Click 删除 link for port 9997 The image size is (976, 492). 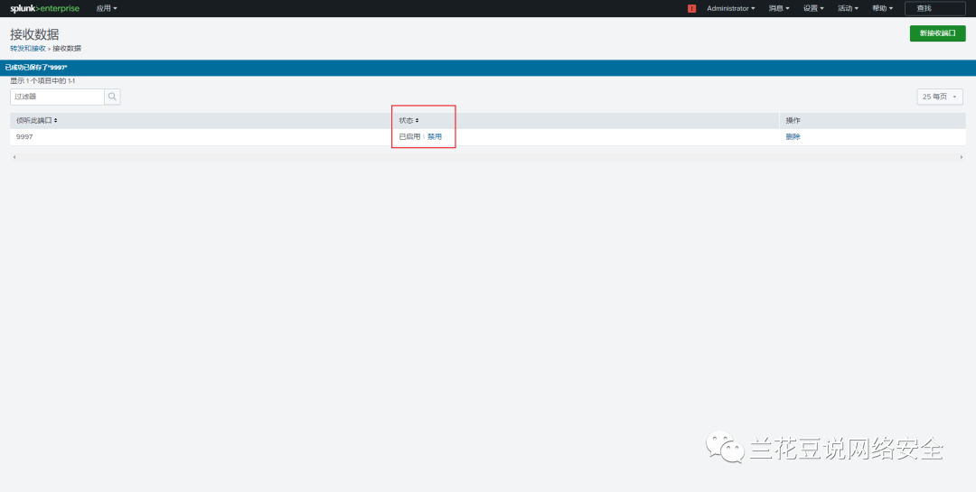click(793, 137)
